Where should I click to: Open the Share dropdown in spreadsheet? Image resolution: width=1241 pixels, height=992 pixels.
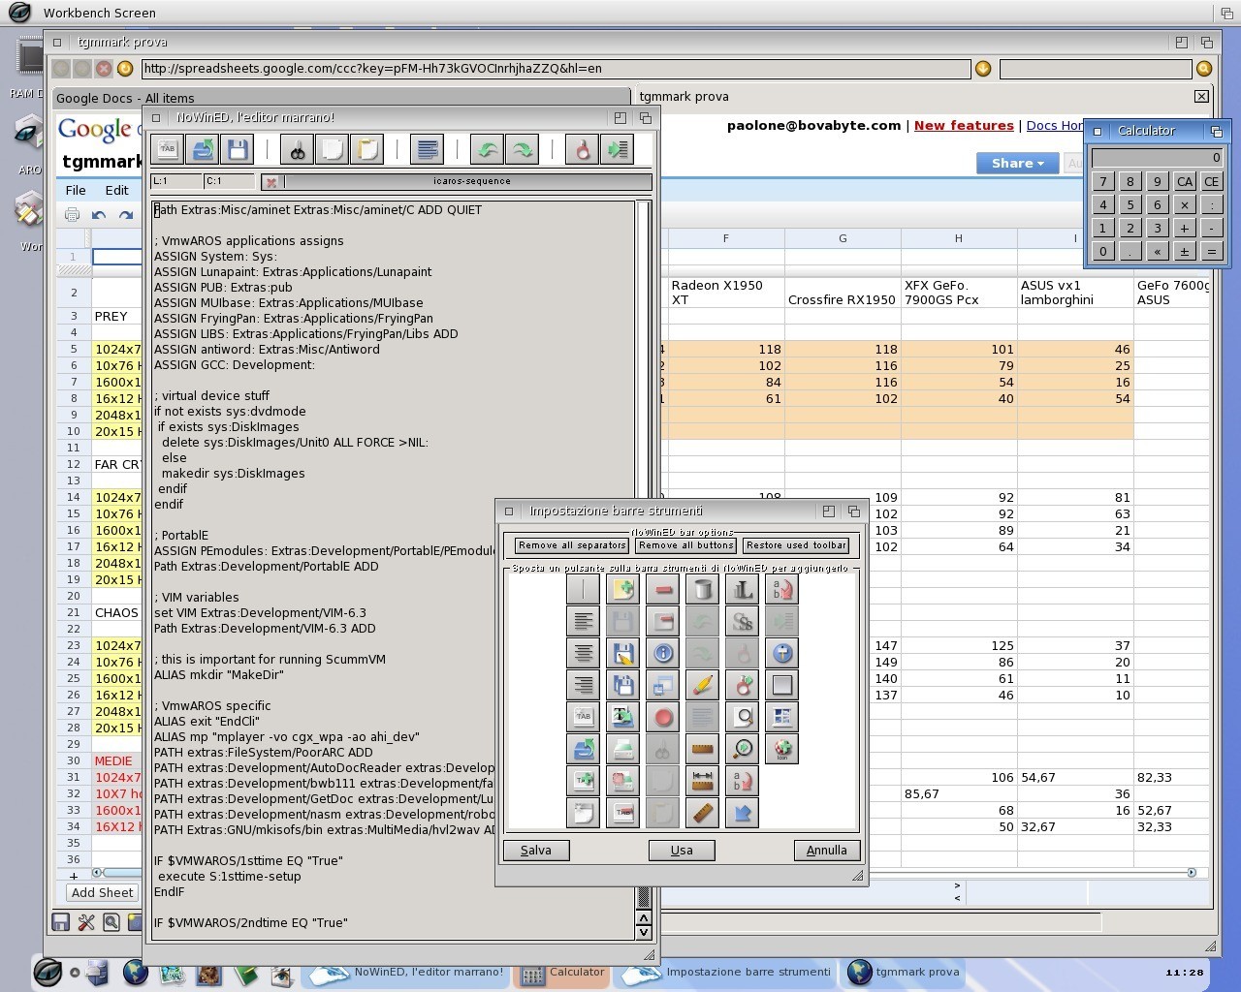(1017, 163)
